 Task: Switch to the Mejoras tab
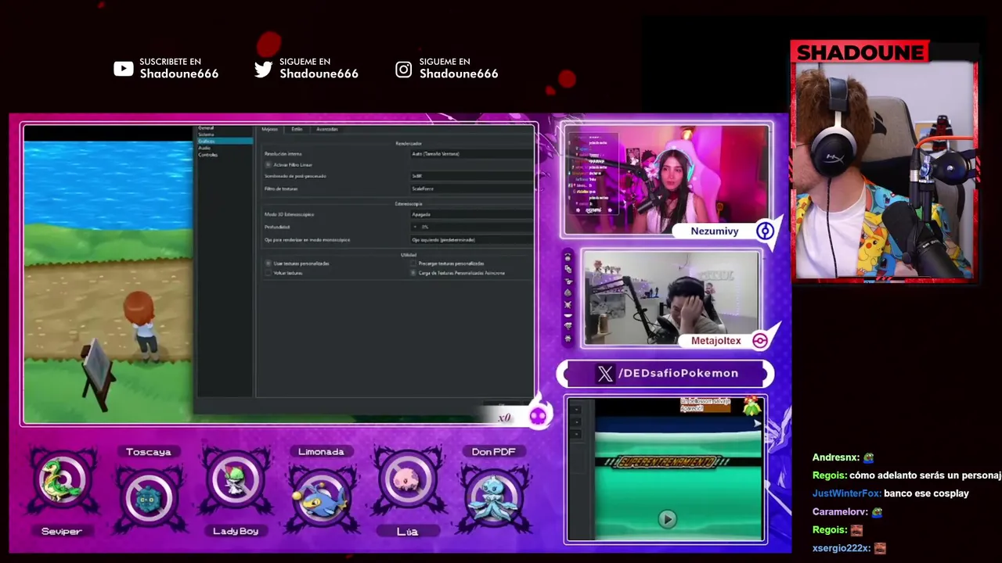[x=269, y=129]
